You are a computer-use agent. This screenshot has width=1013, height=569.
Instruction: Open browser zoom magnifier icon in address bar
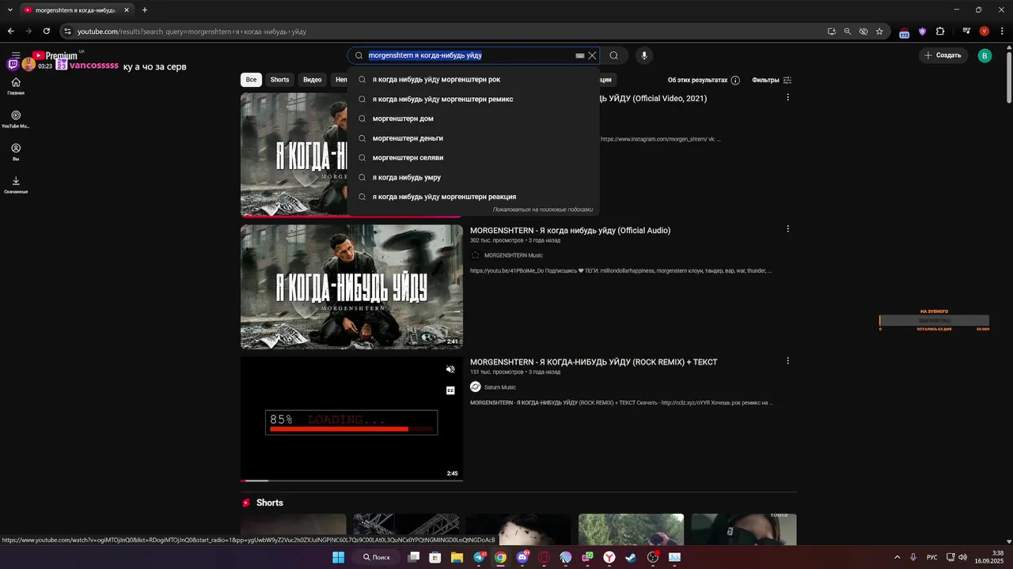tap(848, 32)
